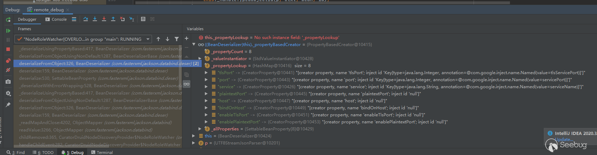597x155 pixels.
Task: Select the _readMapAndClose:4202 frame
Action: pos(98,122)
